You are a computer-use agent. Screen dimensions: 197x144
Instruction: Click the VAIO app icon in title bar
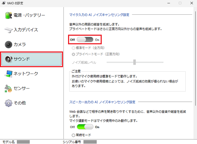coord(4,3)
